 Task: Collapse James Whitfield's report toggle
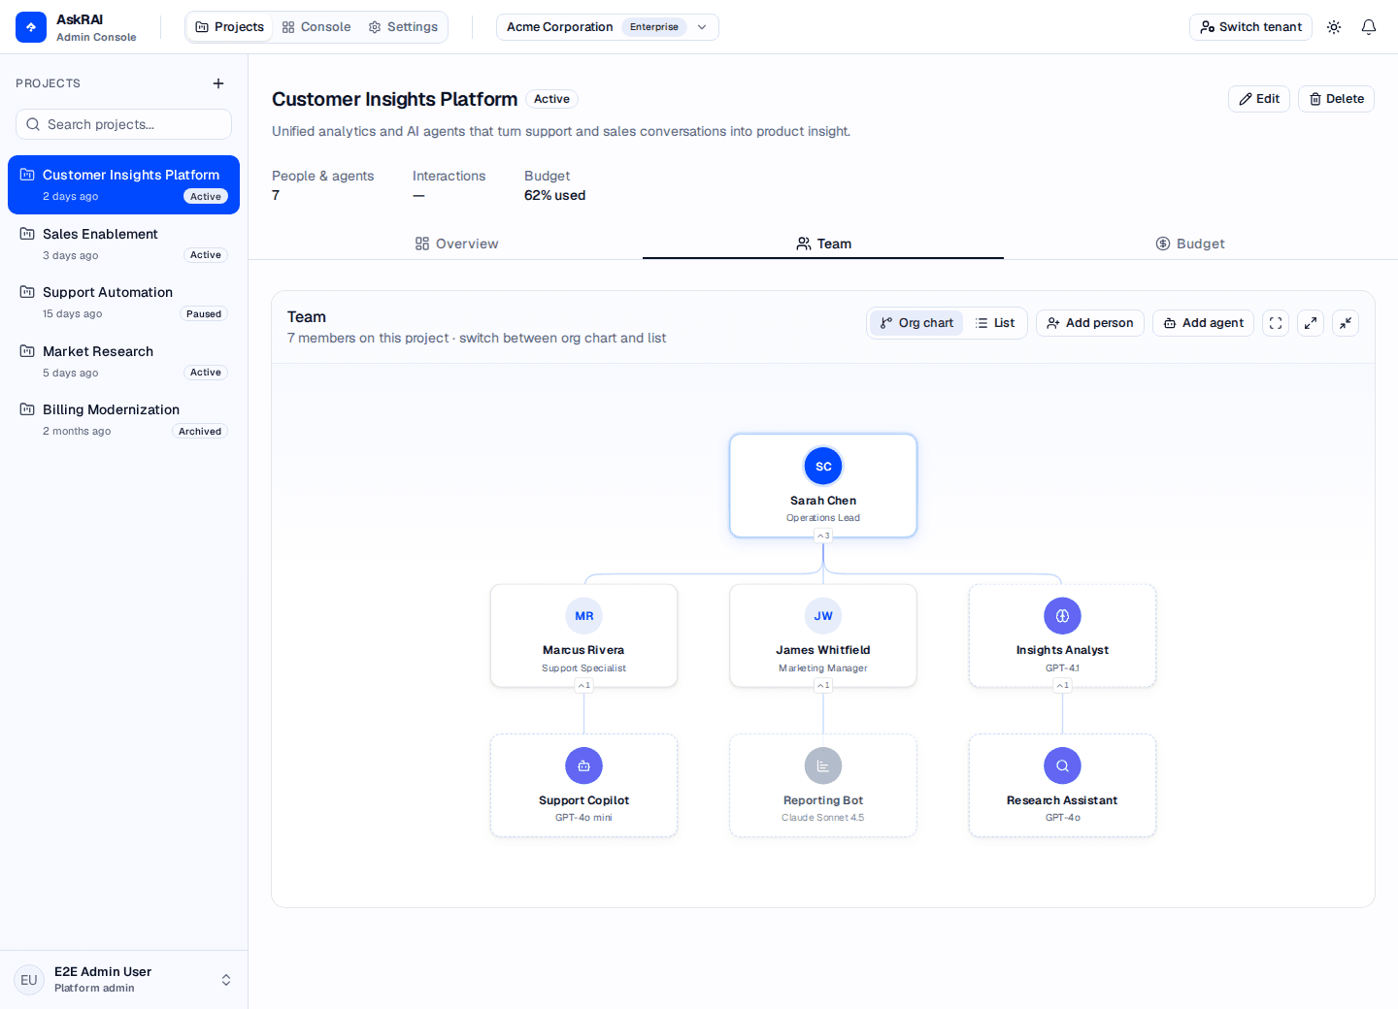pyautogui.click(x=823, y=685)
